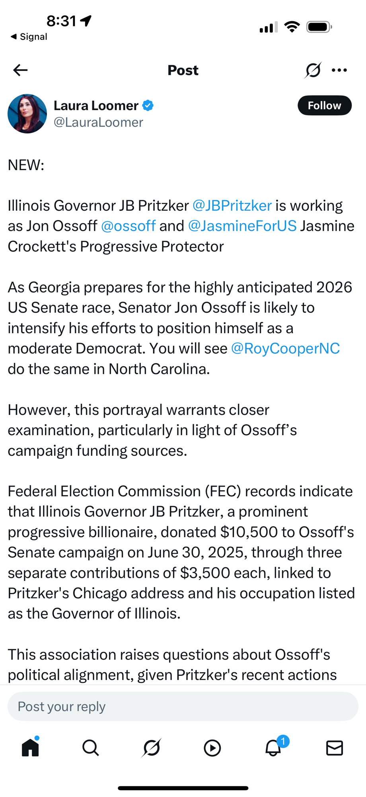
Task: Tap the @LauraLoomer handle
Action: click(98, 122)
